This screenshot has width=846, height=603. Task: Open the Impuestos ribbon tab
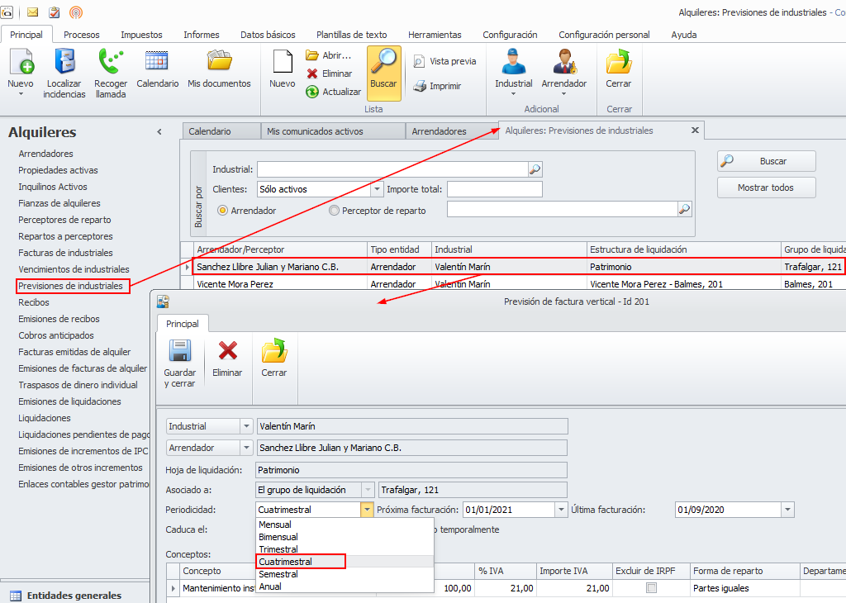(141, 35)
